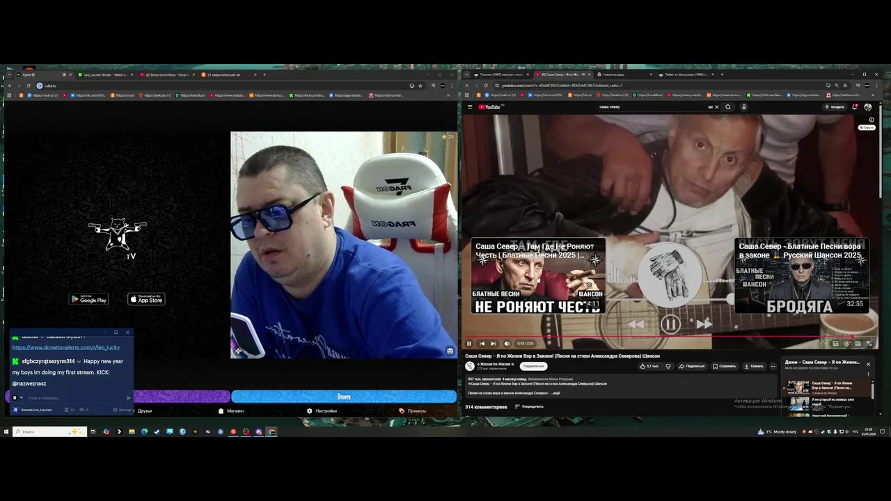891x501 pixels.
Task: Open the YouTube account avatar menu
Action: click(867, 107)
